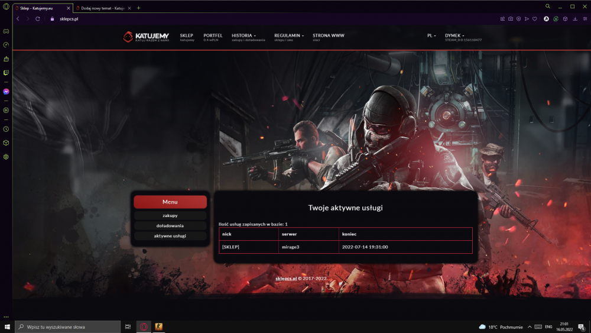The image size is (591, 333).
Task: Search tabs with the magnifier icon
Action: (548, 7)
